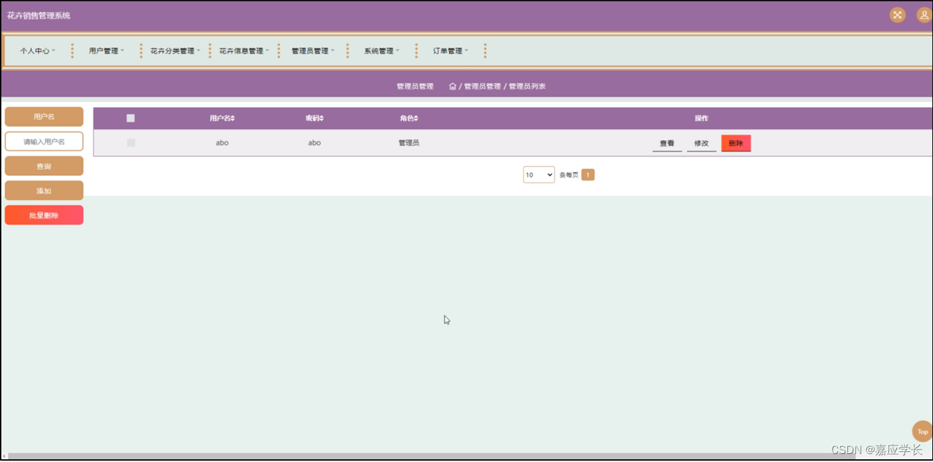The width and height of the screenshot is (933, 462).
Task: Click the 添加 add button
Action: point(44,191)
